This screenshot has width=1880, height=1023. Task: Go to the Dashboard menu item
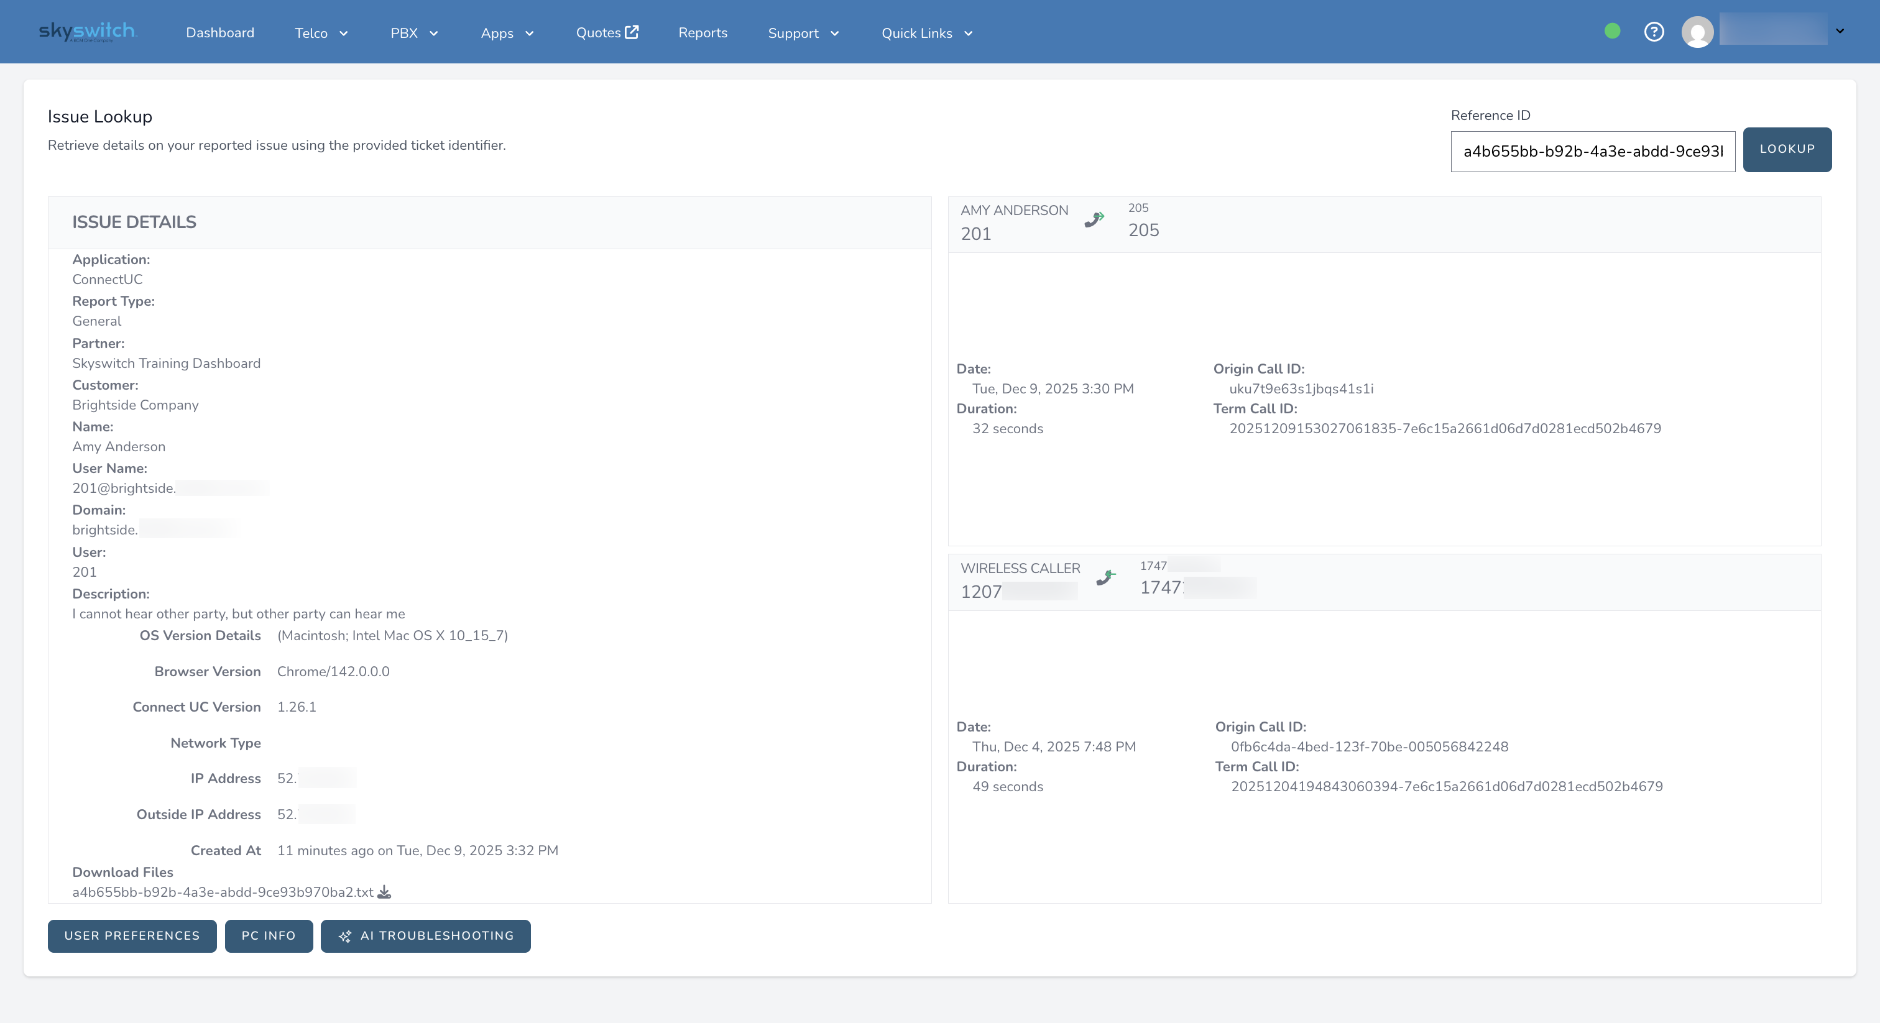coord(219,33)
